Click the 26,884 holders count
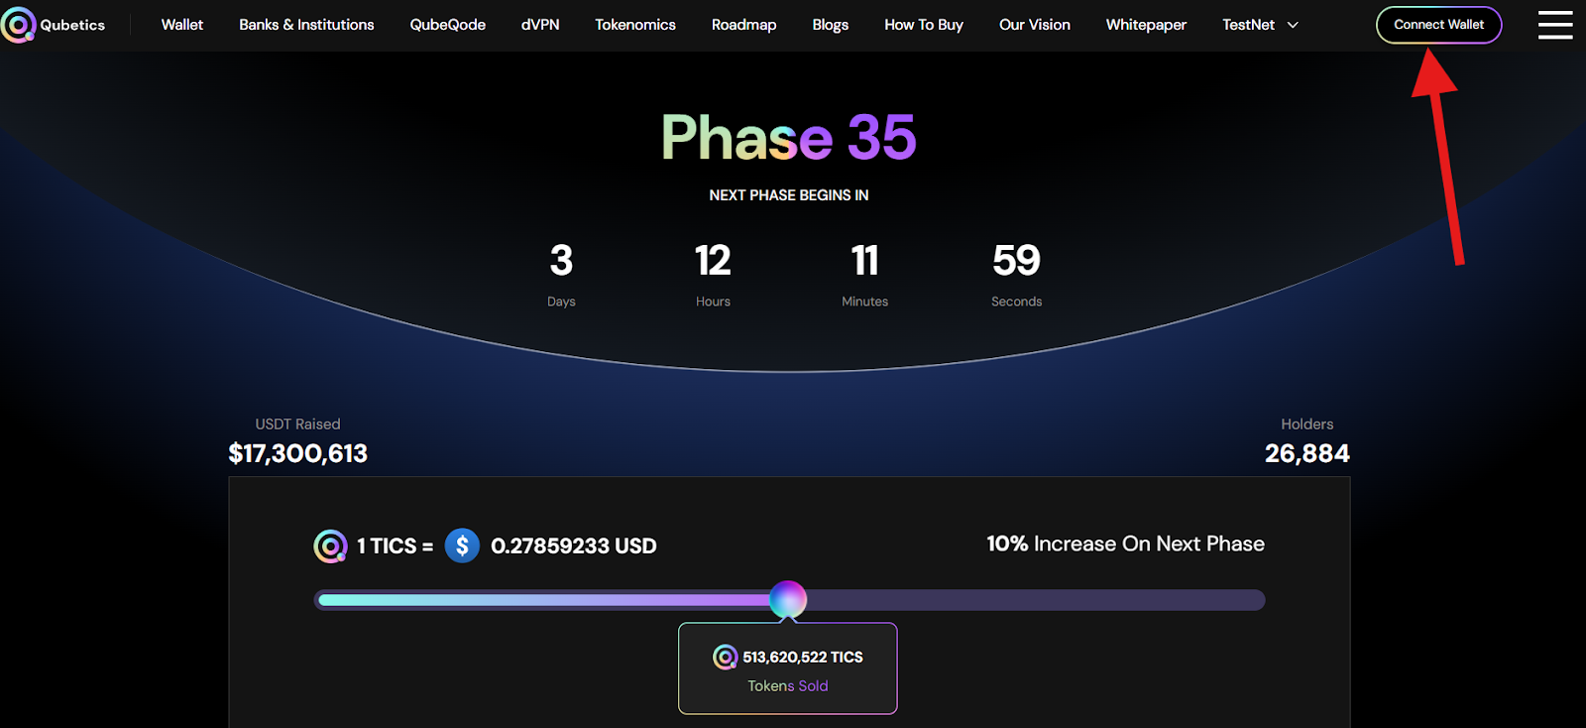Image resolution: width=1586 pixels, height=728 pixels. (x=1307, y=453)
